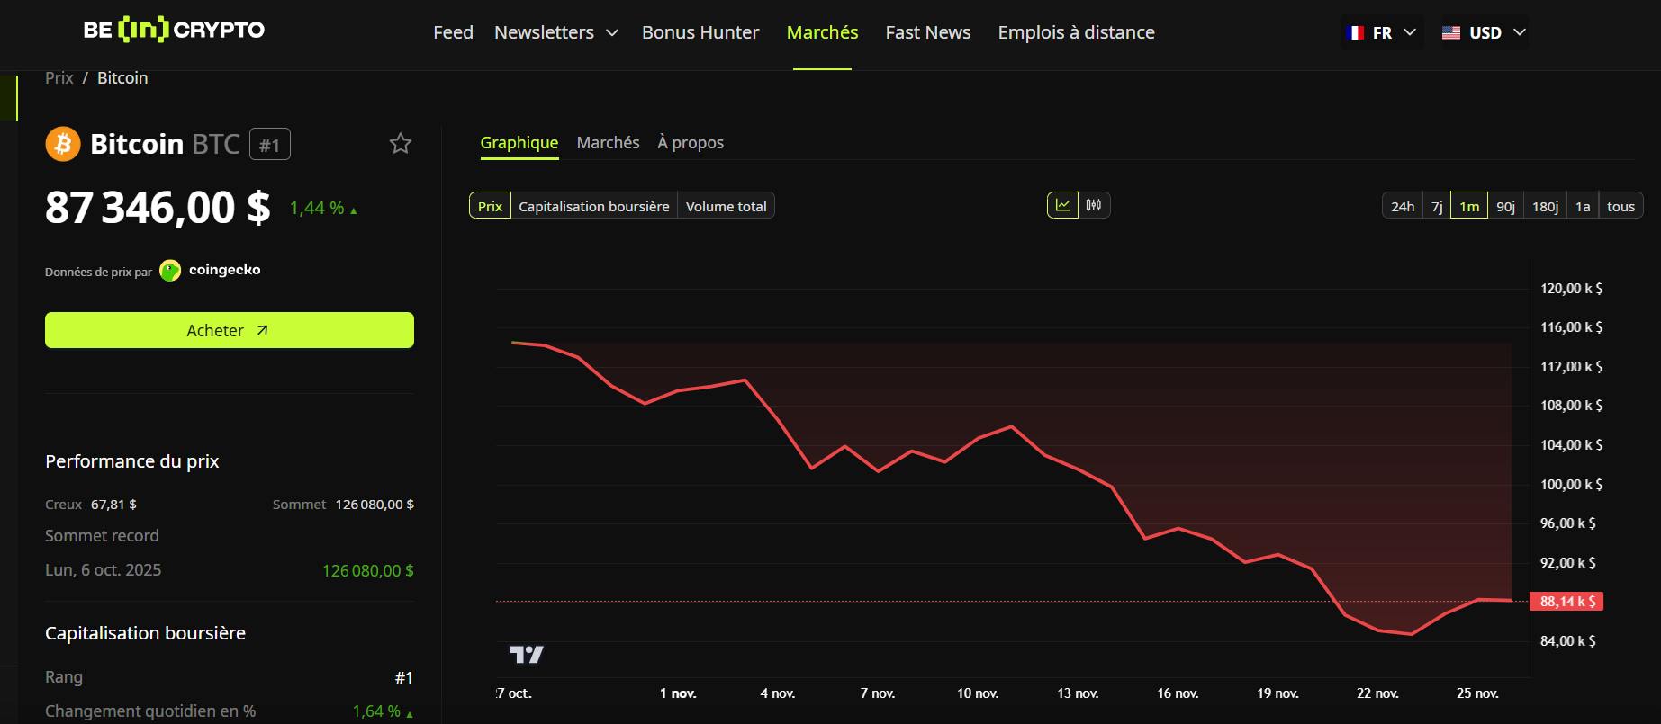1661x724 pixels.
Task: Click the BeInCrypto logo
Action: [174, 30]
